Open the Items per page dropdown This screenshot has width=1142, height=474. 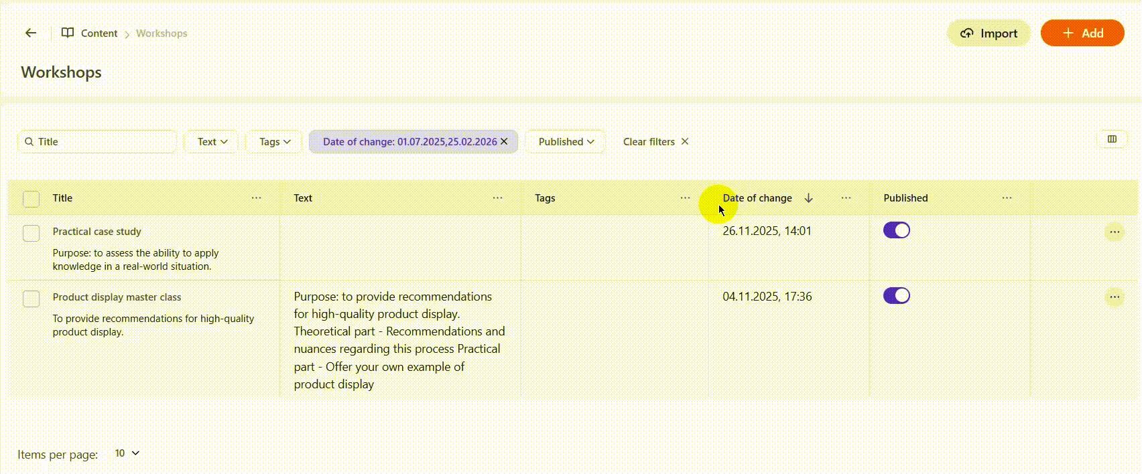[127, 453]
